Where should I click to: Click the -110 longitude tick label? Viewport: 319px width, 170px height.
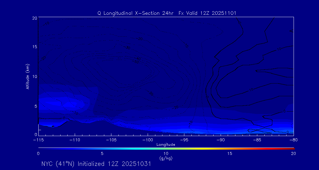click(75, 140)
